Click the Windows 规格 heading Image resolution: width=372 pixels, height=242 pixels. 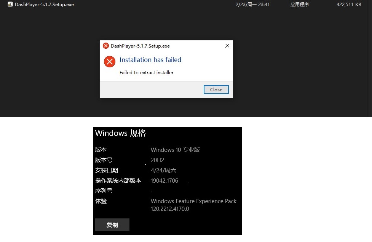pos(120,133)
